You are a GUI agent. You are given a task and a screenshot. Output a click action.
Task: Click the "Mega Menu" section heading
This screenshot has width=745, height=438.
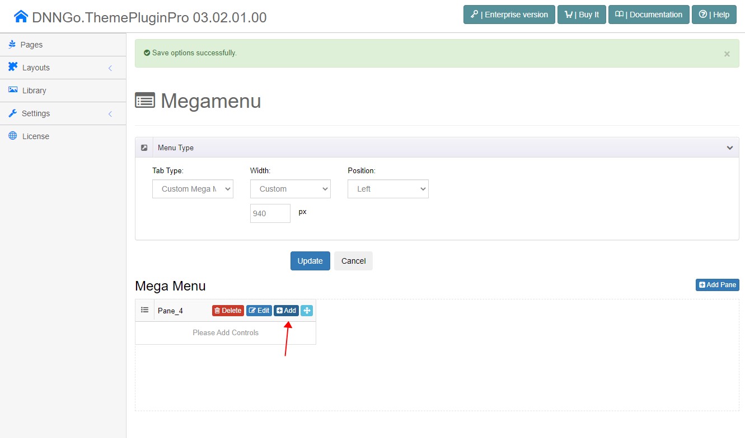tap(170, 286)
